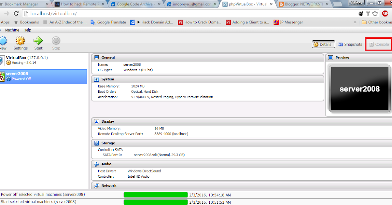The image size is (392, 205).
Task: Switch to the How to hack Remote tab
Action: (x=80, y=4)
